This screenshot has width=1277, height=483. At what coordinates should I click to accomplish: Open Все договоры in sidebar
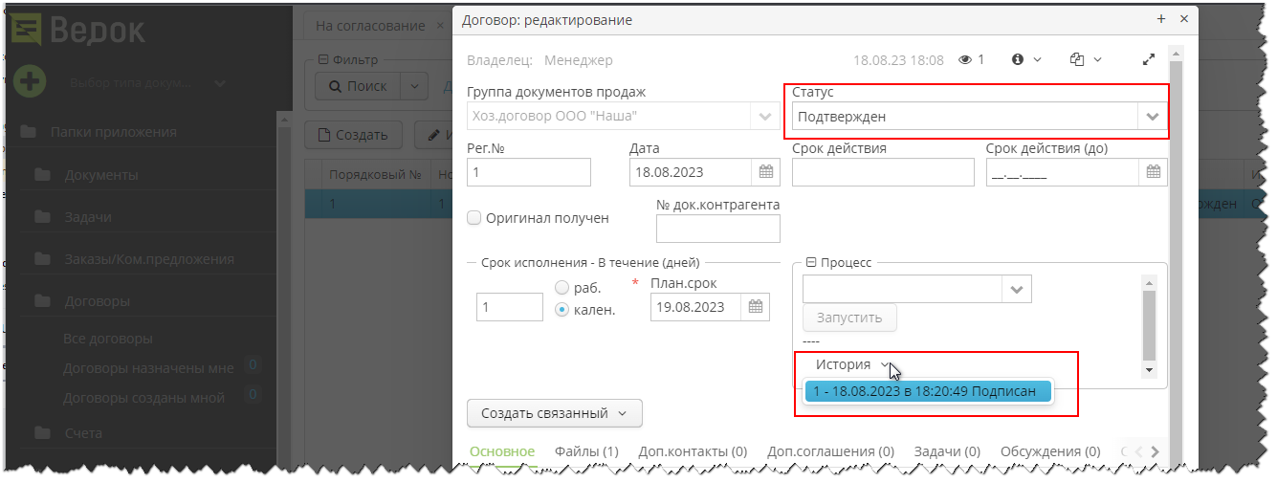click(107, 339)
